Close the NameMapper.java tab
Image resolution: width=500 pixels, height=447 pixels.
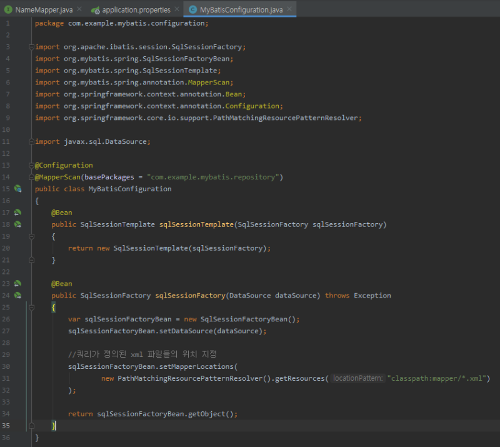point(78,10)
